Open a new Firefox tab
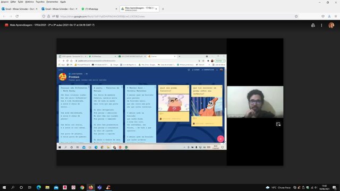This screenshot has height=191, width=340. click(163, 9)
